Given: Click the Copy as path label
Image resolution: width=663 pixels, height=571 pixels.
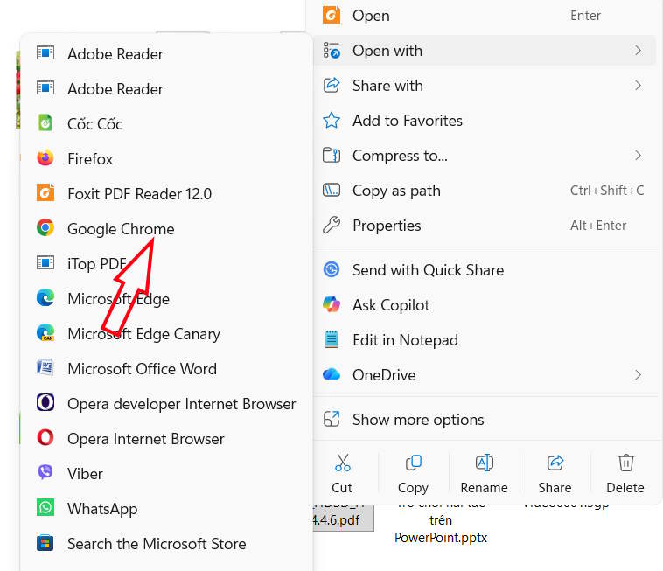Looking at the screenshot, I should (396, 191).
